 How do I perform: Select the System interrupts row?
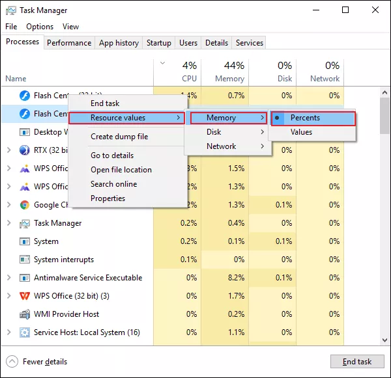pos(173,260)
